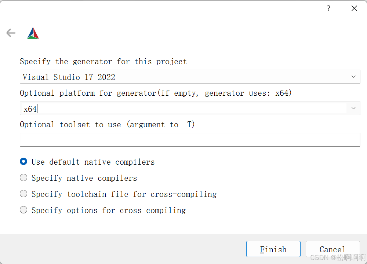Click the back arrow to return
The height and width of the screenshot is (264, 367).
[x=11, y=33]
